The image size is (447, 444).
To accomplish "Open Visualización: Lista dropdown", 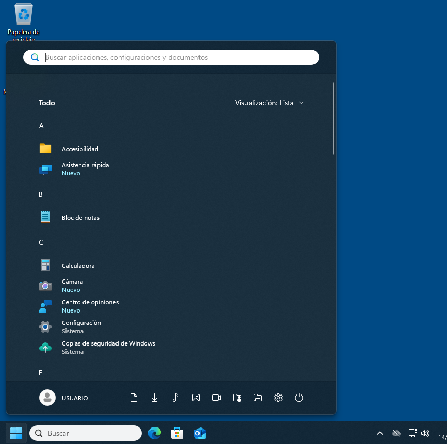I will (x=269, y=103).
